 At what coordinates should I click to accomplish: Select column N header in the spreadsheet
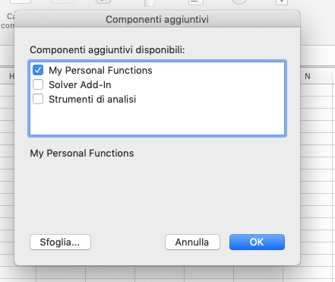pos(308,76)
